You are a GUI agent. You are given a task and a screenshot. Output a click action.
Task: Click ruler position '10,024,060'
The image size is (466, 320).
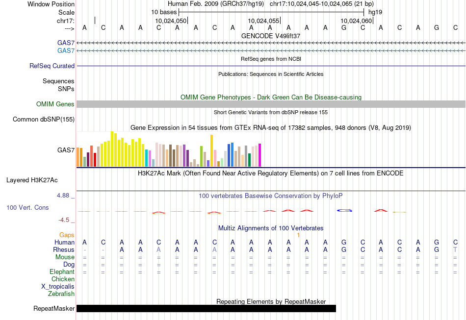point(356,21)
